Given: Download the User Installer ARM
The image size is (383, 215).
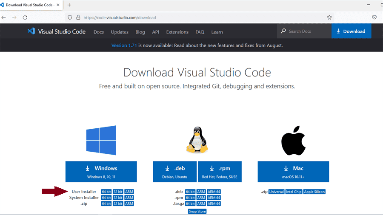Looking at the screenshot, I should pyautogui.click(x=129, y=192).
